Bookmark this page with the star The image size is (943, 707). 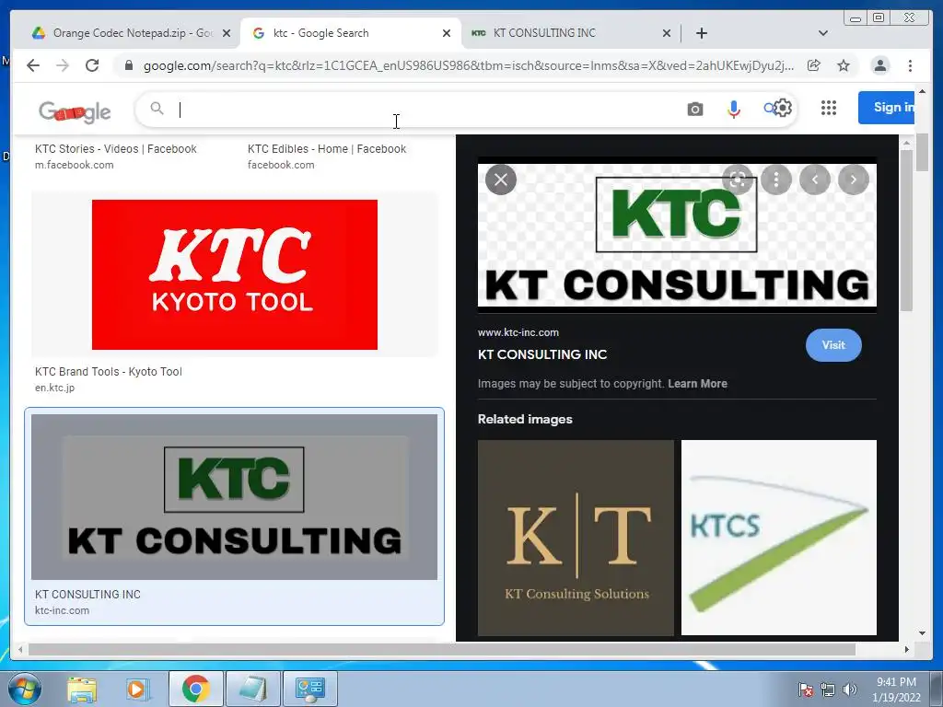(844, 65)
